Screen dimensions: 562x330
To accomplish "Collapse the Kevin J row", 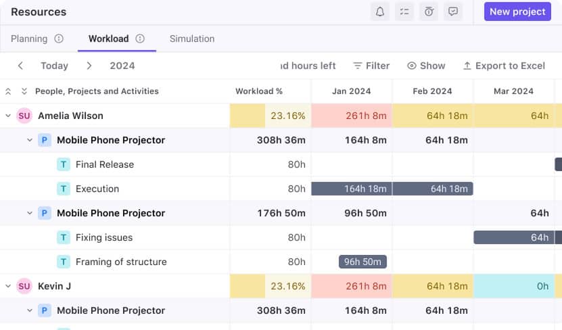I will coord(8,286).
